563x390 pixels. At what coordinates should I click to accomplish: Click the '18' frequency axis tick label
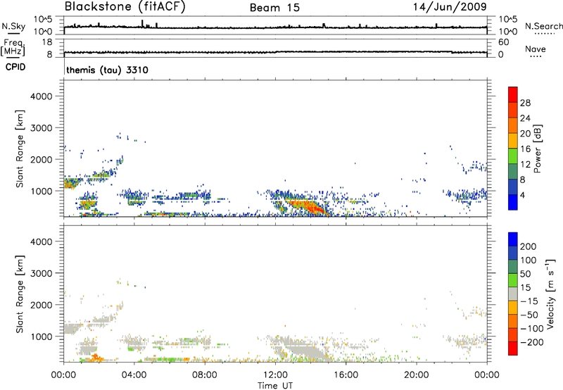pos(47,42)
